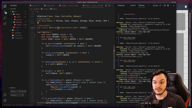Switch to PROBLEMS panel tab
This screenshot has width=192, height=108.
[121, 5]
